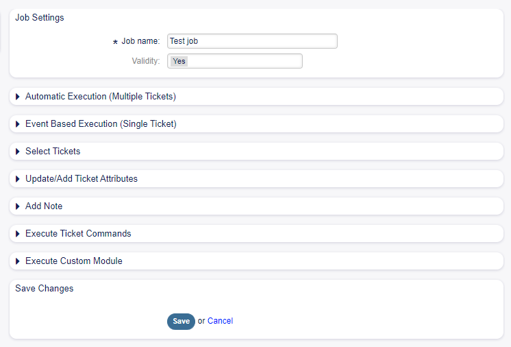Open the Validity dropdown

234,62
